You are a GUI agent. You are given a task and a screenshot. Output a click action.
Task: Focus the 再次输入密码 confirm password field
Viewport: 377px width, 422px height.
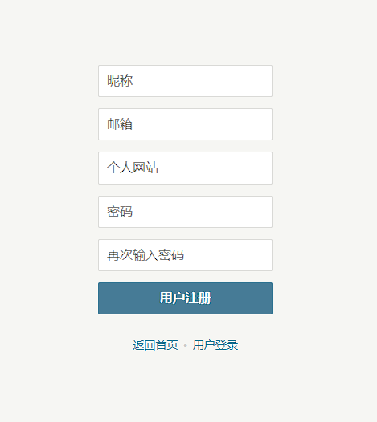tap(185, 255)
